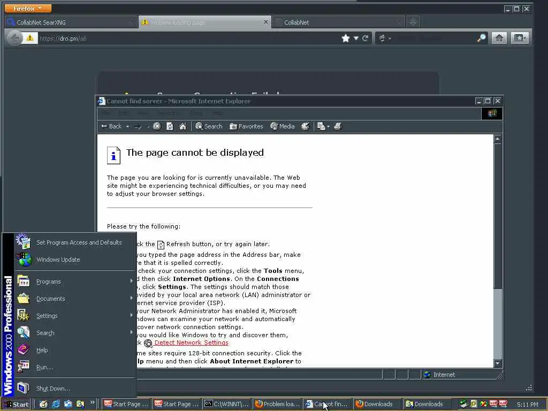Image resolution: width=548 pixels, height=411 pixels.
Task: Click the Stop icon in Internet Explorer toolbar
Action: click(157, 126)
